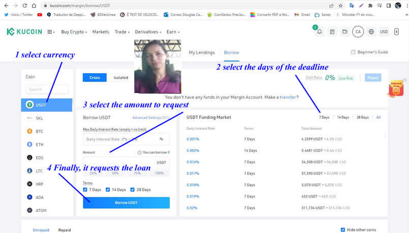Choose the 100% amount shortcut
The height and width of the screenshot is (233, 409).
point(159,173)
